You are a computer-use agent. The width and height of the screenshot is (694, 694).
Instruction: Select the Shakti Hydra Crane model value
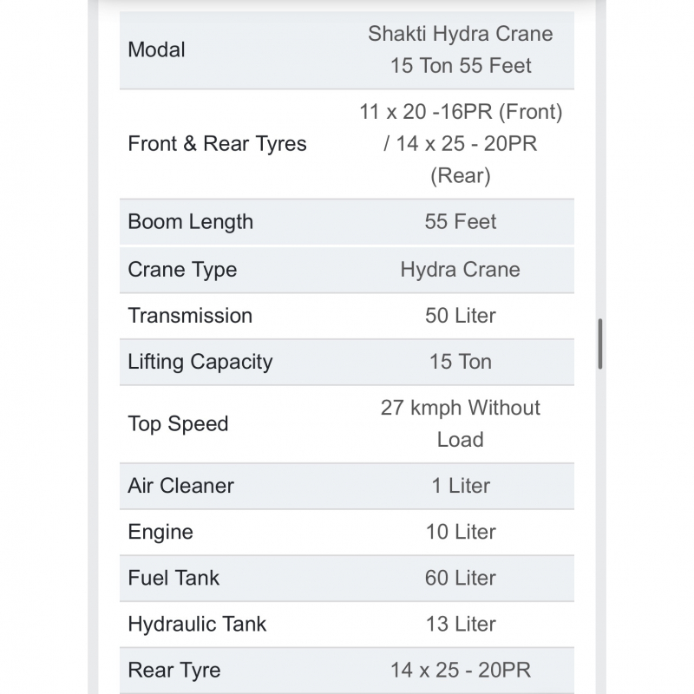461,49
